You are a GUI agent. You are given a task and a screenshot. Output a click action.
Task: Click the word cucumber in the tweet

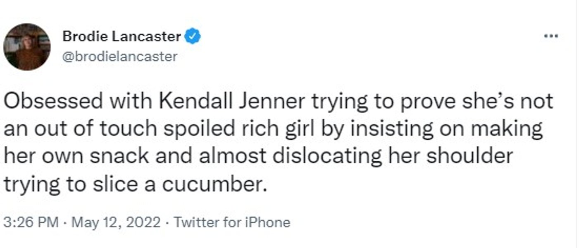click(212, 184)
